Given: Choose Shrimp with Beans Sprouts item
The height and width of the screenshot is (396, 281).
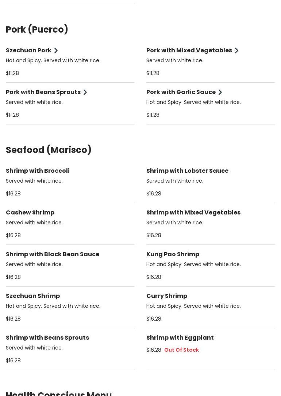Looking at the screenshot, I should (47, 338).
